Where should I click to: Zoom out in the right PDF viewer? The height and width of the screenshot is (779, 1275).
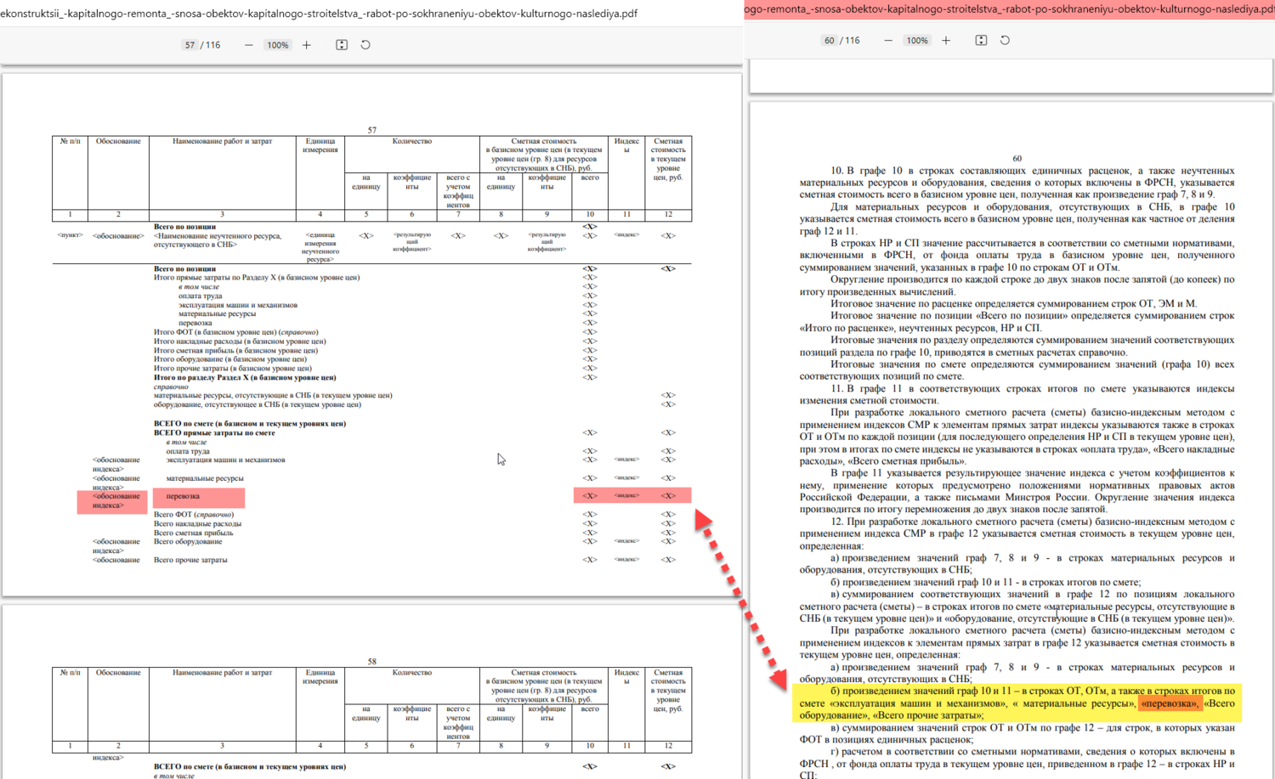[x=888, y=40]
